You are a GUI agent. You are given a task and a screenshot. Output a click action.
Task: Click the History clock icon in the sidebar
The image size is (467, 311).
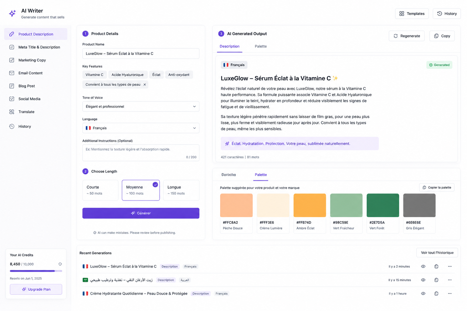12,126
